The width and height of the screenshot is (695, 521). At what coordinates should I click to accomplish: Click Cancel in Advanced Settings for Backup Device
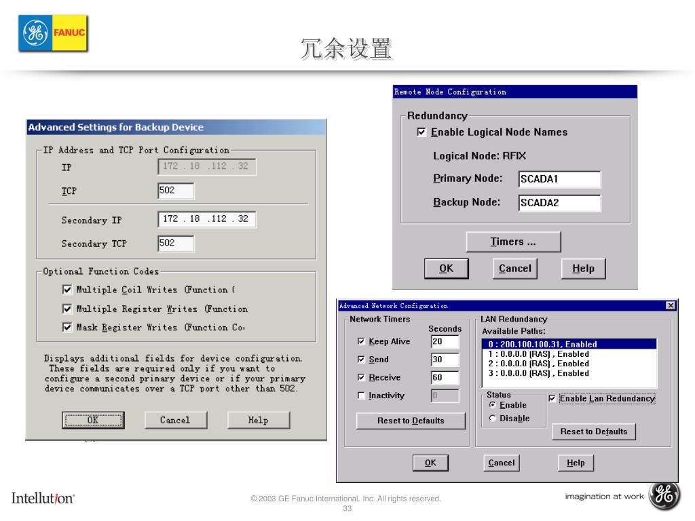(176, 420)
